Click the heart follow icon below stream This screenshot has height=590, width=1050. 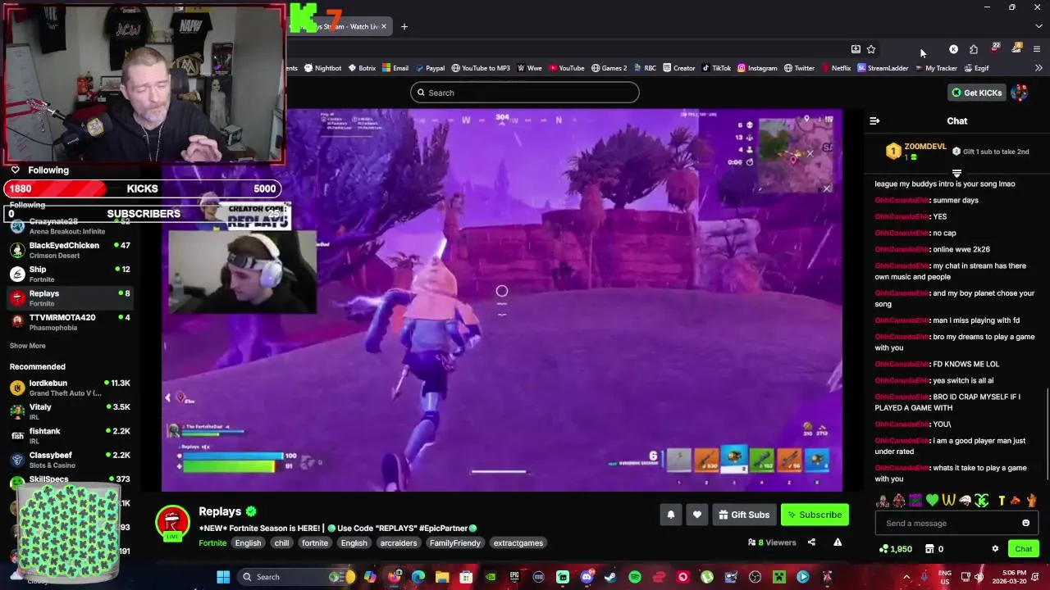coord(696,515)
